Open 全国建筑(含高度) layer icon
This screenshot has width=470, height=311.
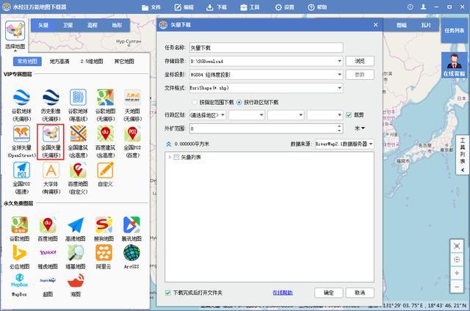(x=78, y=133)
